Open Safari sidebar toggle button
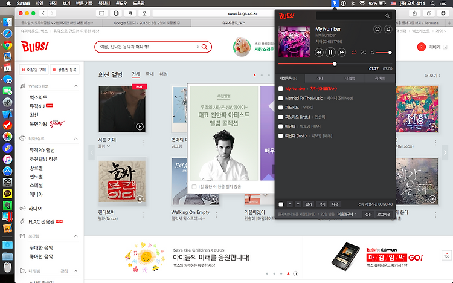Image resolution: width=453 pixels, height=283 pixels. pyautogui.click(x=101, y=13)
